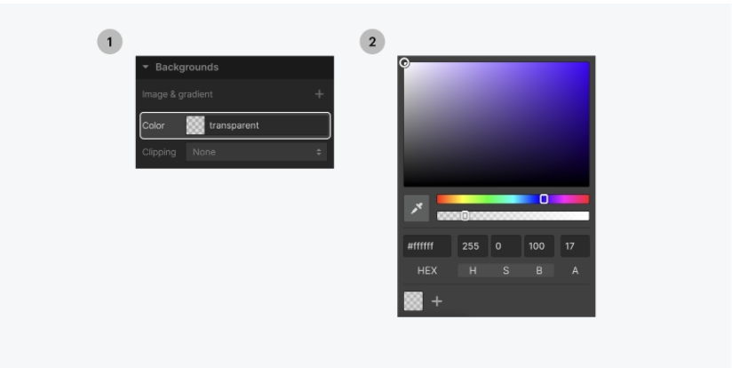Image resolution: width=732 pixels, height=368 pixels.
Task: Add a background image or gradient
Action: click(319, 94)
